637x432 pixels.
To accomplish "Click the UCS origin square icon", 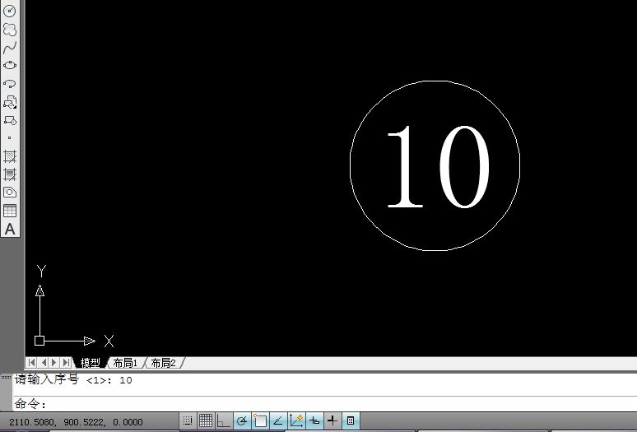I will pyautogui.click(x=40, y=341).
